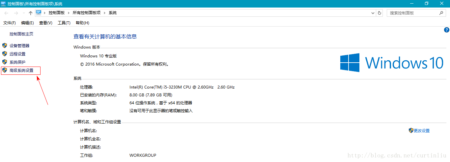
Task: Open recent locations dropdown arrow
Action: pos(24,13)
